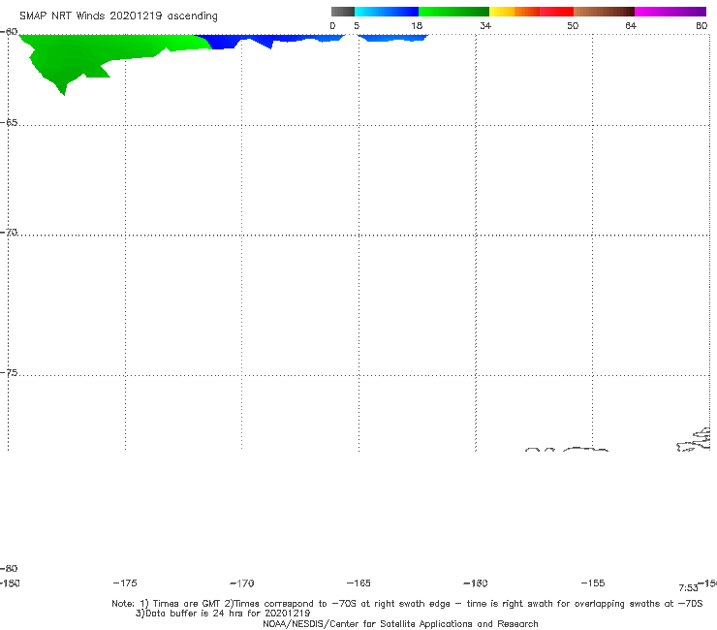Click the 'Times are GMT' note line
This screenshot has height=630, width=717.
click(x=407, y=604)
